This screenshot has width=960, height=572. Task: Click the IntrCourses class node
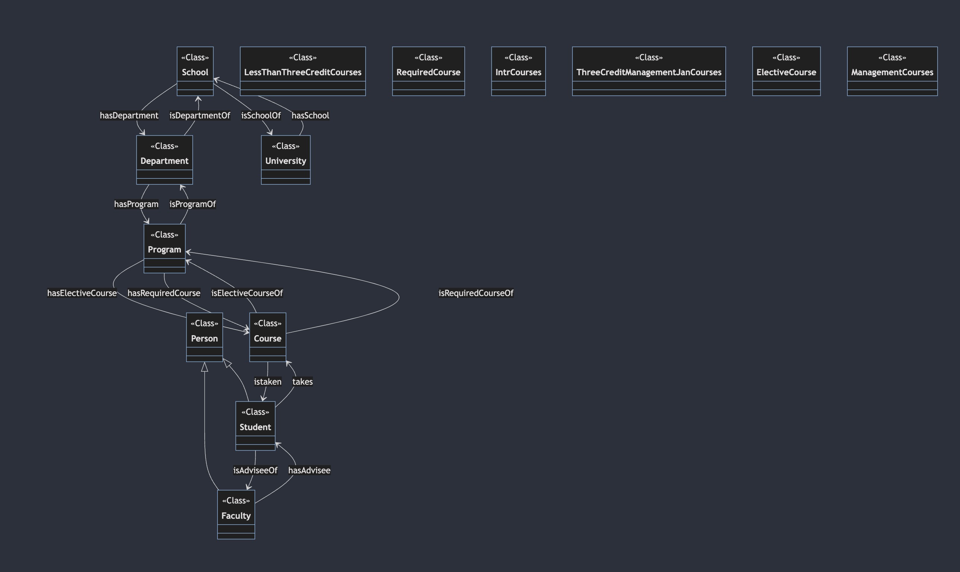pyautogui.click(x=518, y=71)
